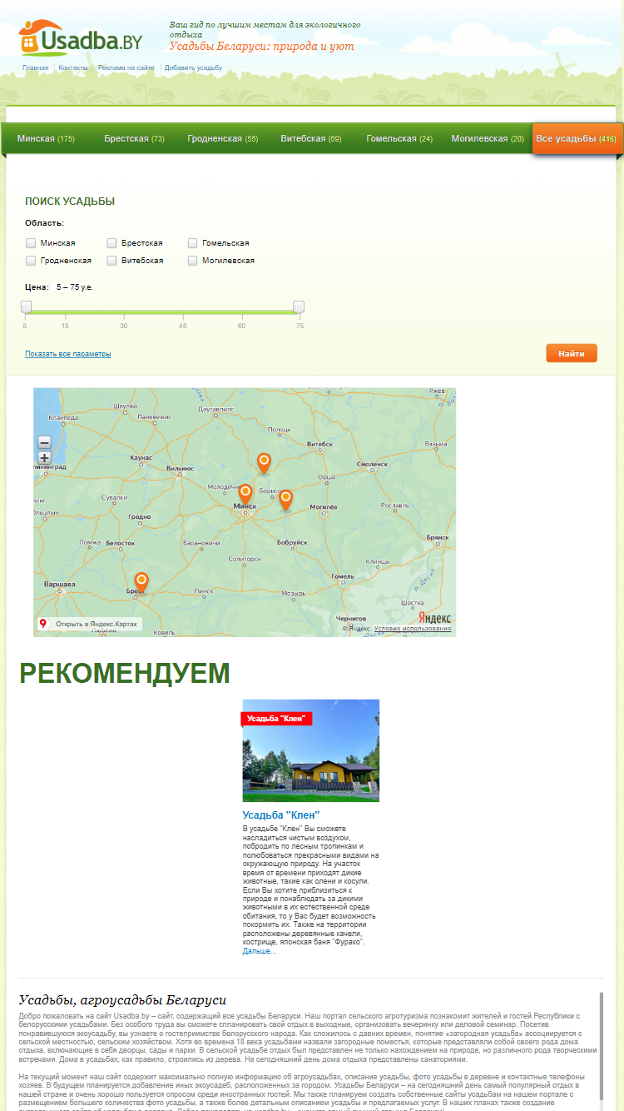Viewport: 624px width, 1111px height.
Task: Click the Yandex logo on the map
Action: (x=434, y=617)
